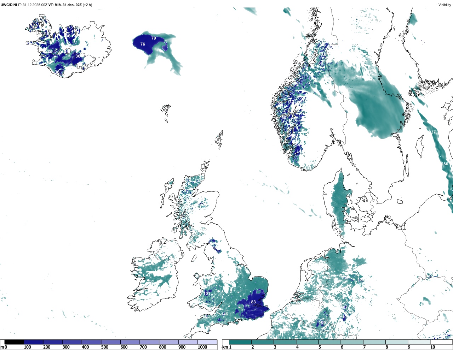453x350 pixels.
Task: Click the '101' value over Wales
Action: click(207, 293)
